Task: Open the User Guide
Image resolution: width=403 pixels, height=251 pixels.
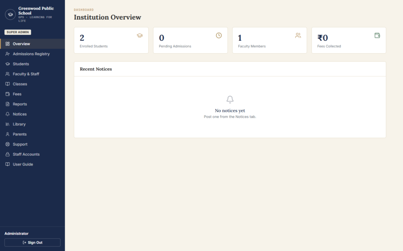Action: (x=32, y=164)
